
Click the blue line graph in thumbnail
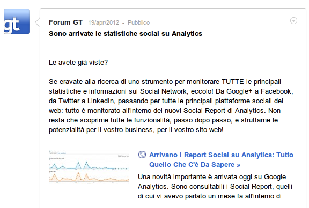point(89,166)
